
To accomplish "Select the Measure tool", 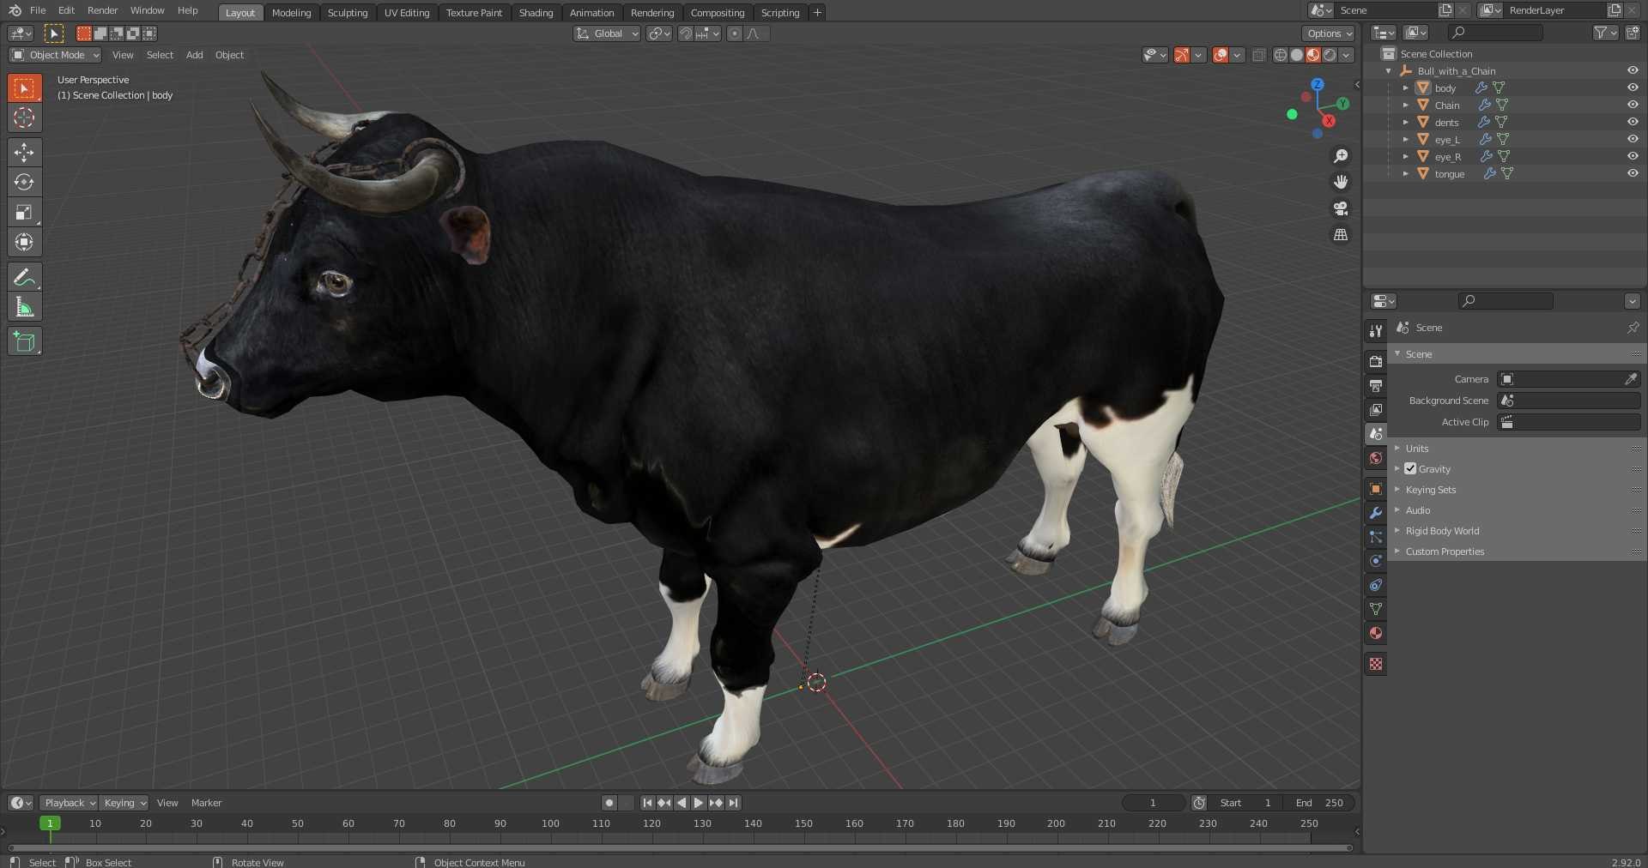I will click(x=24, y=307).
